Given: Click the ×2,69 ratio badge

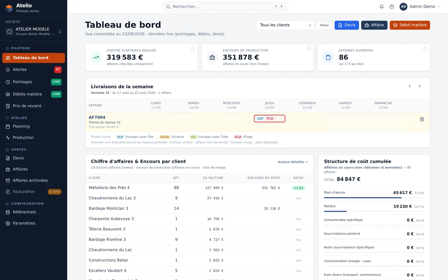Looking at the screenshot, I should 298,188.
